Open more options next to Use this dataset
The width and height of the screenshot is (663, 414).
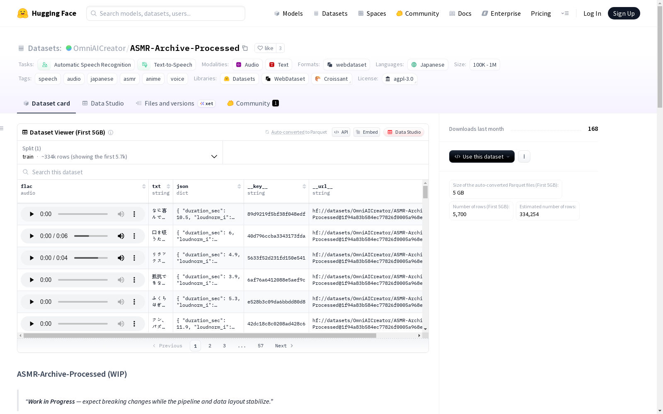point(524,156)
